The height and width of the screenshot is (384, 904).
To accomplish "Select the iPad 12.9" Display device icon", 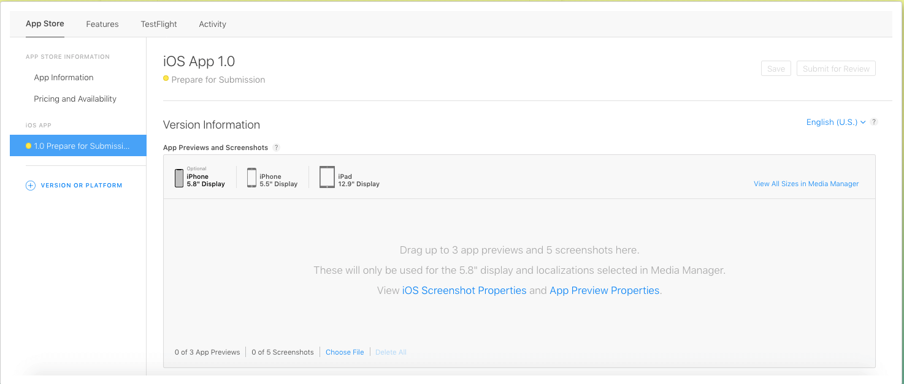I will 327,178.
